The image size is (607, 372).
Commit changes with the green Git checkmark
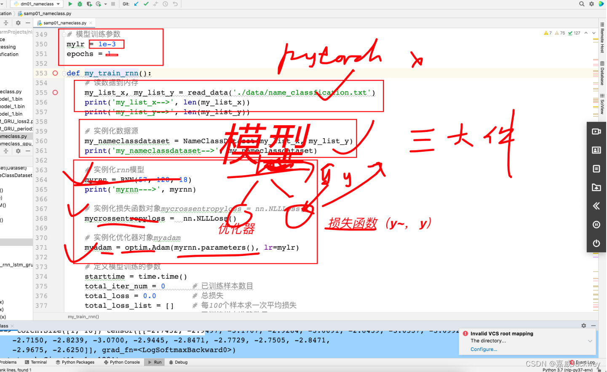pyautogui.click(x=146, y=4)
